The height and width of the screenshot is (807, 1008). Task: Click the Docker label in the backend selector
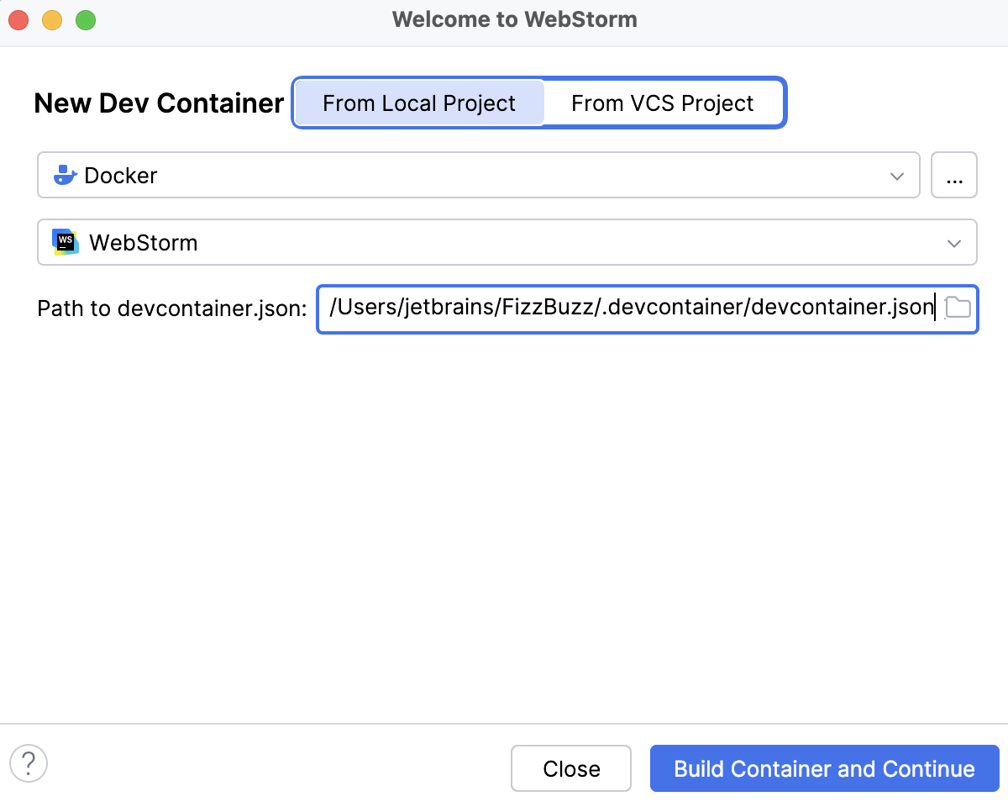click(120, 175)
